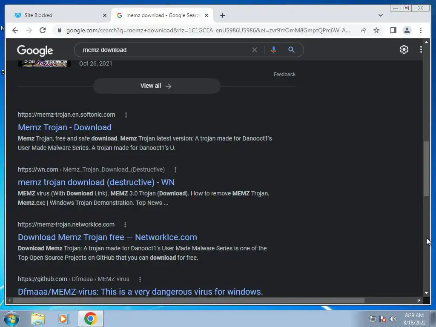Focus the memz download search box
This screenshot has height=327, width=436.
(164, 50)
